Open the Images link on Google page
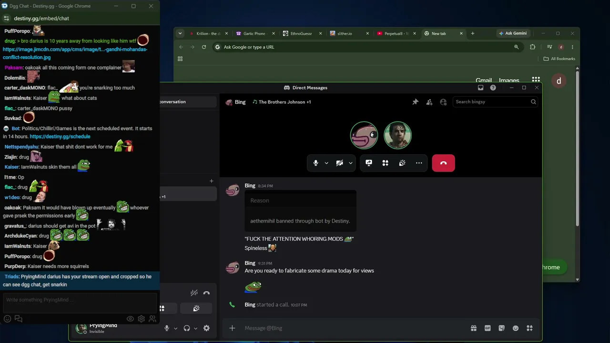 509,81
